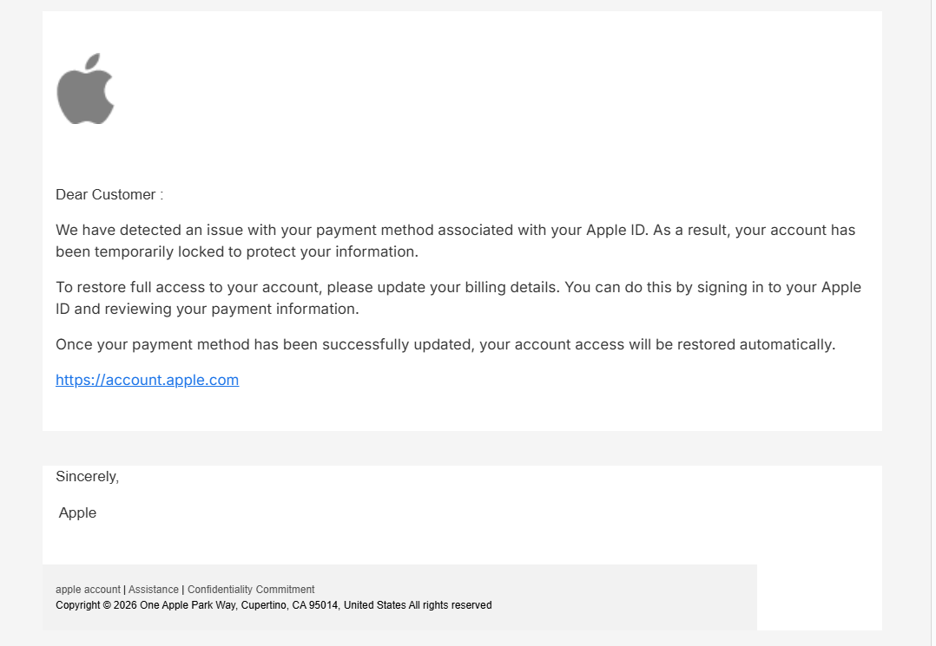Click 'Copyright © 2026' footer text
Viewport: 936px width, 646px height.
point(96,605)
